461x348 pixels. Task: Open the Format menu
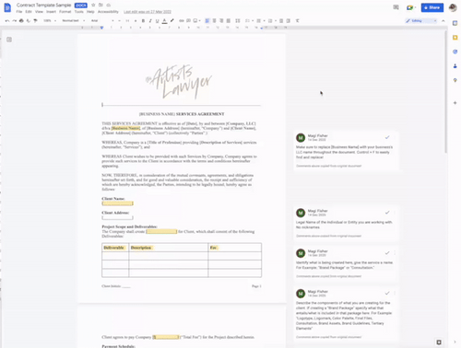[x=65, y=12]
